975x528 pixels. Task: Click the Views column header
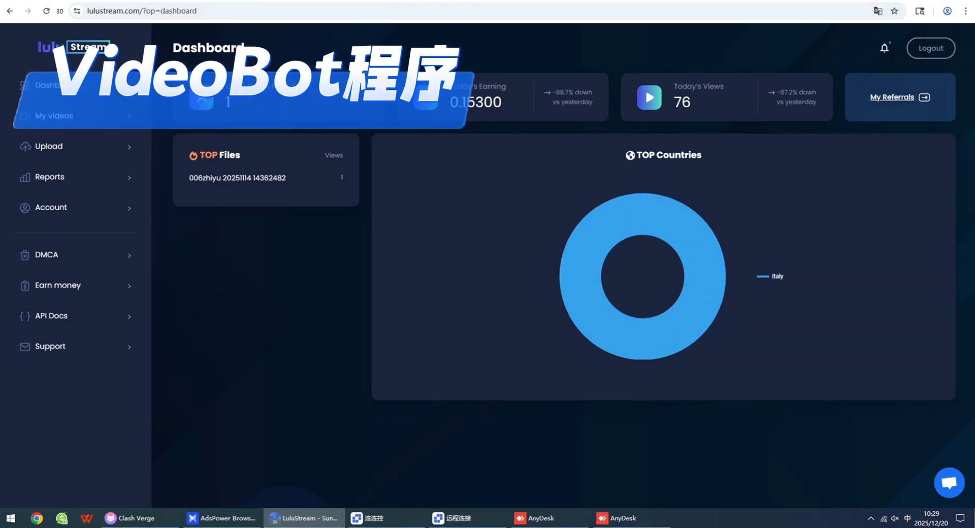coord(334,155)
